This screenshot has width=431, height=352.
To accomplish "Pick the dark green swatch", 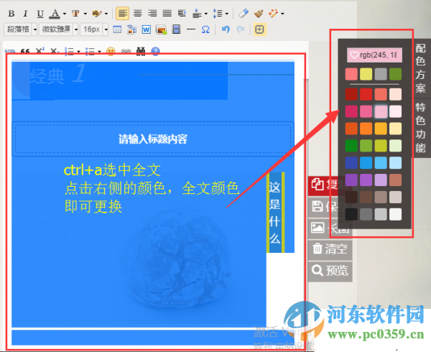I will click(x=351, y=146).
